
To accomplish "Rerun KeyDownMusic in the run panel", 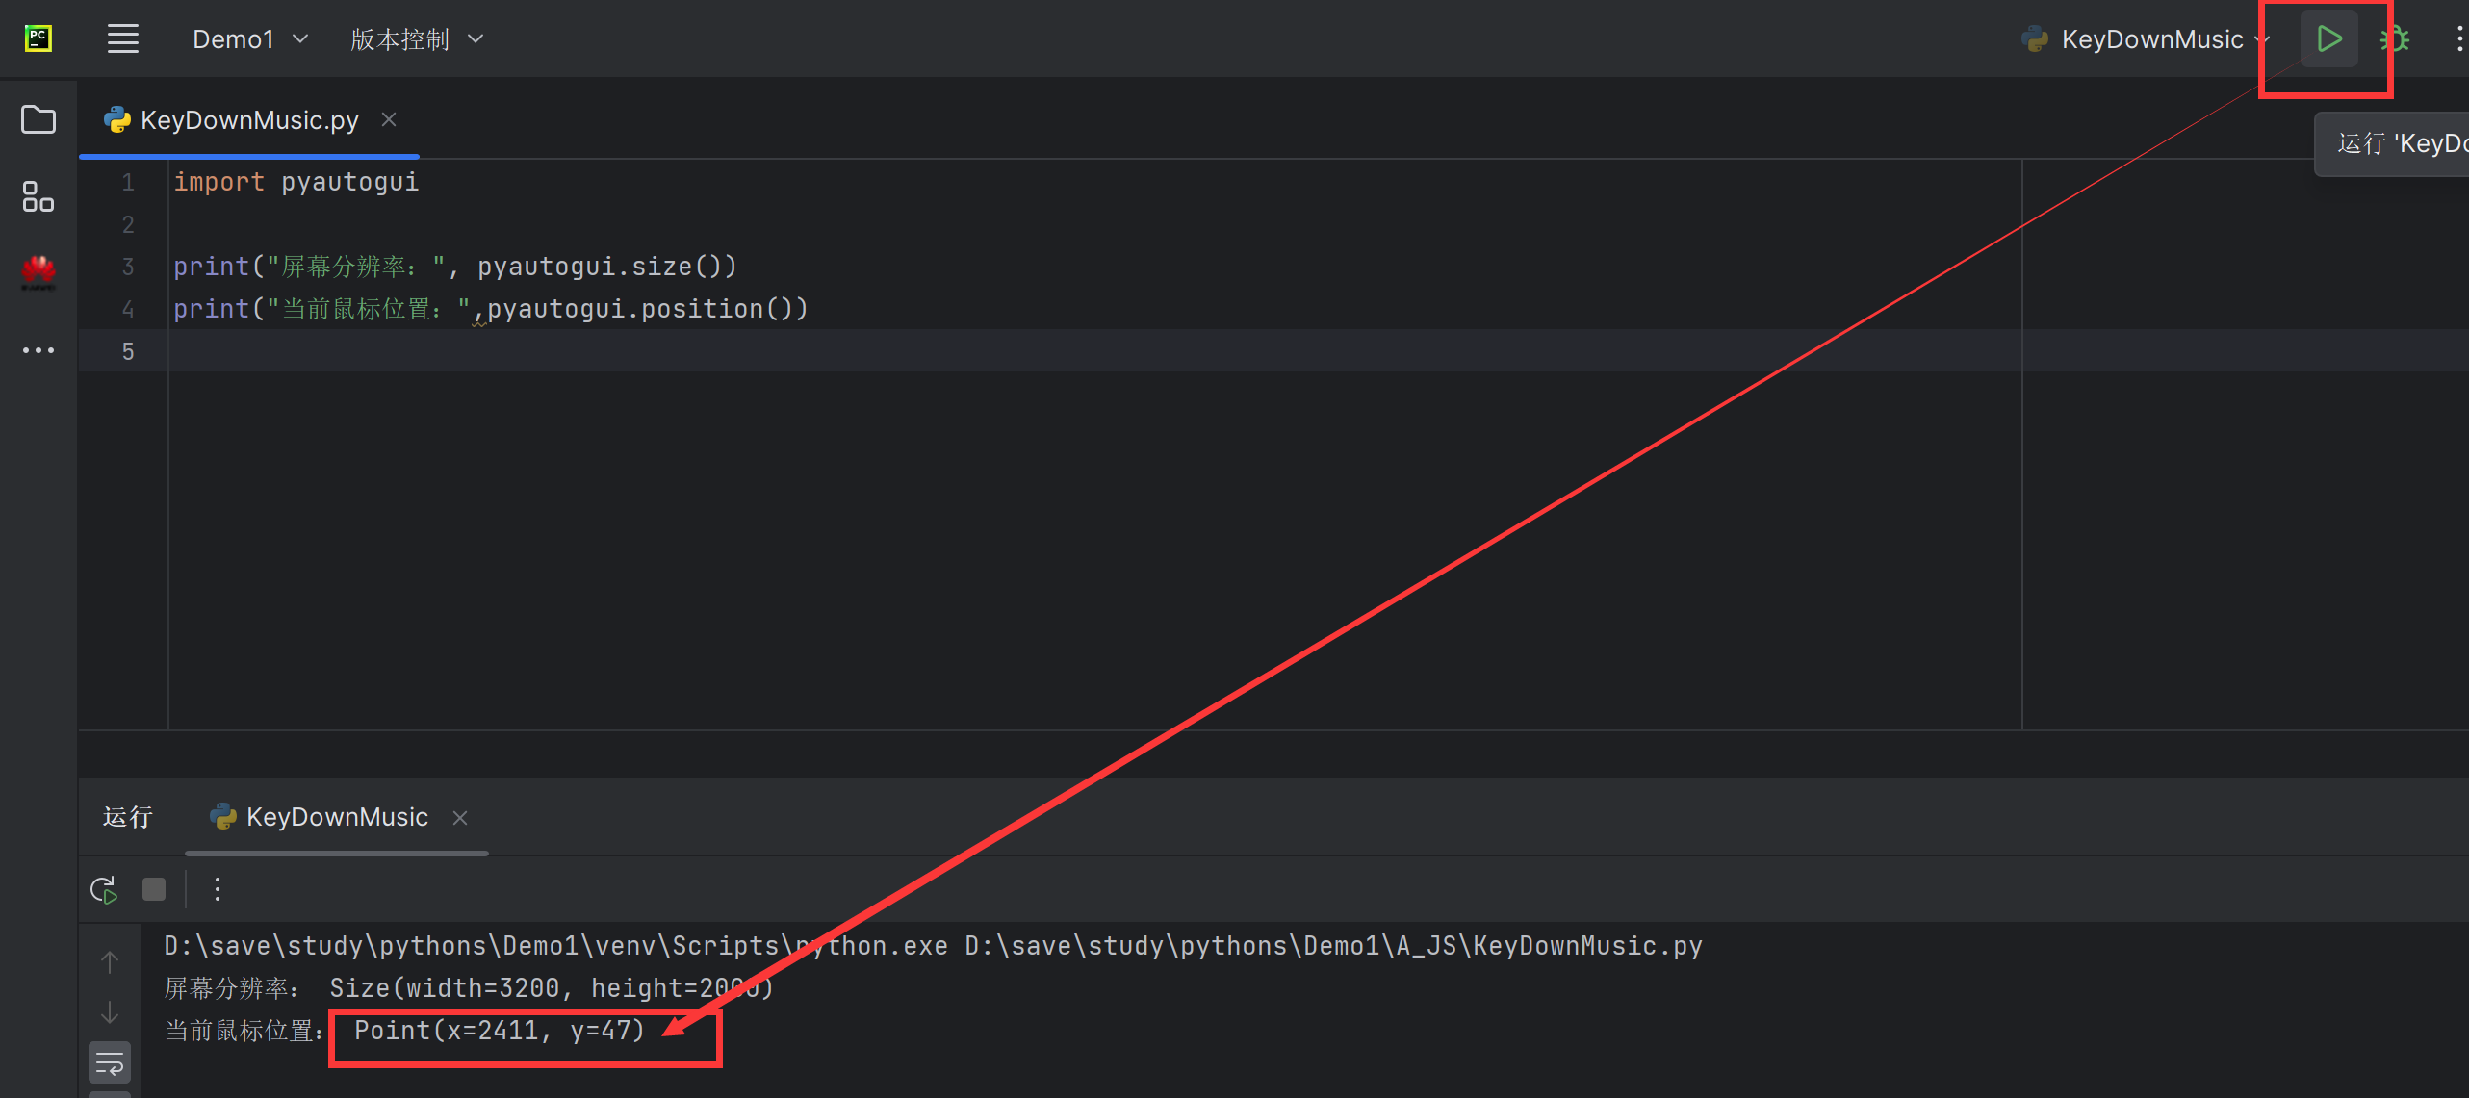I will [104, 889].
